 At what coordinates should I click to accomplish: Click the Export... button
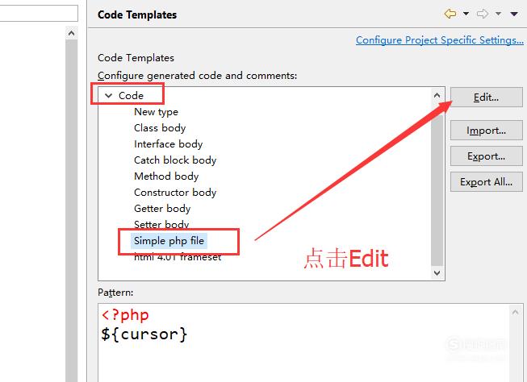pos(486,156)
